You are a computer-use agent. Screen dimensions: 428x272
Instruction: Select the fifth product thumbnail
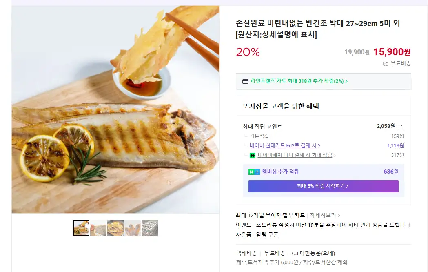150,228
